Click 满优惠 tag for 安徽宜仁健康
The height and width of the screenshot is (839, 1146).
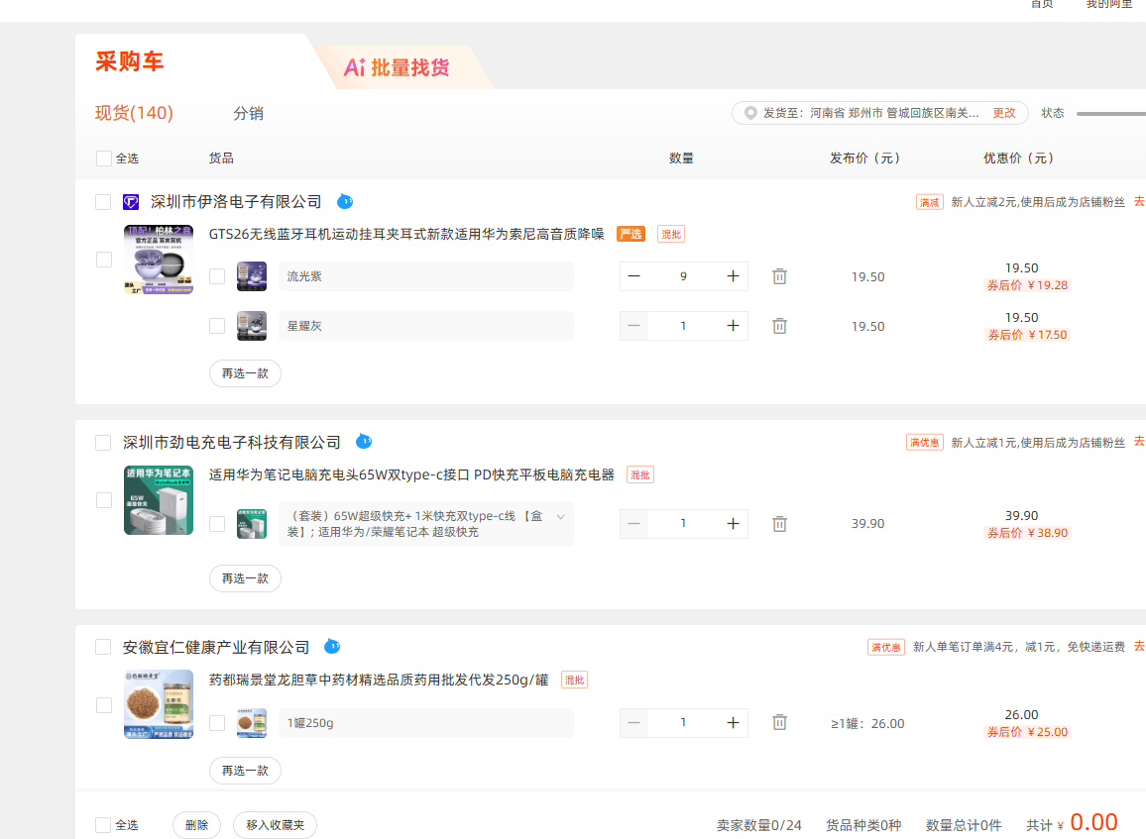[886, 647]
